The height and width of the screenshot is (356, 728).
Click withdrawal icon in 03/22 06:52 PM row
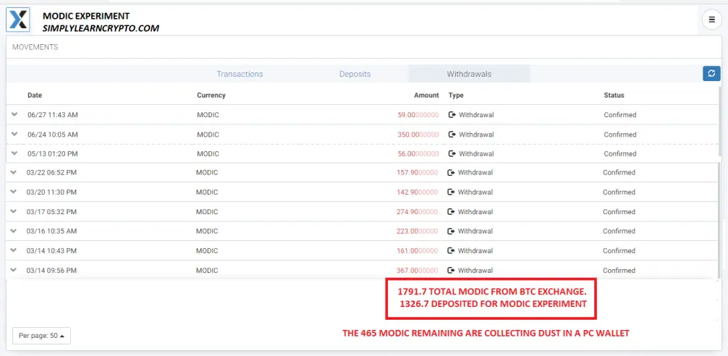(x=452, y=173)
